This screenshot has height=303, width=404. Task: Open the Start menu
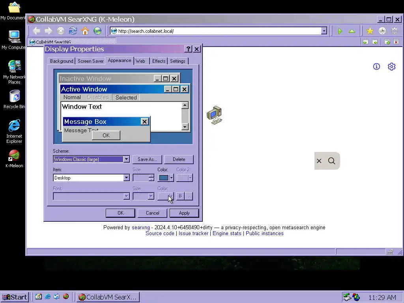15,297
